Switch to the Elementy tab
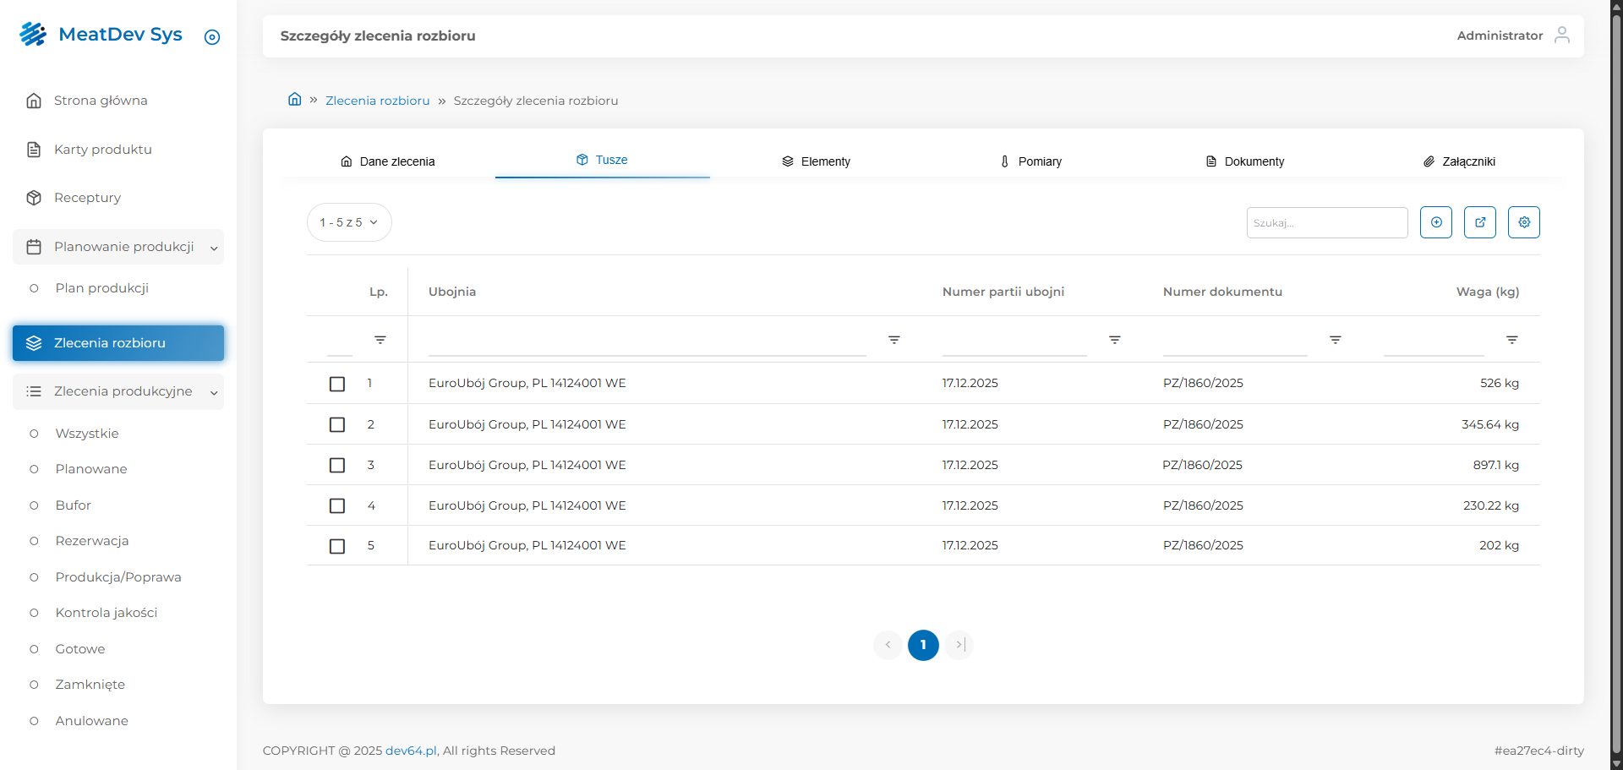The image size is (1623, 770). tap(816, 161)
